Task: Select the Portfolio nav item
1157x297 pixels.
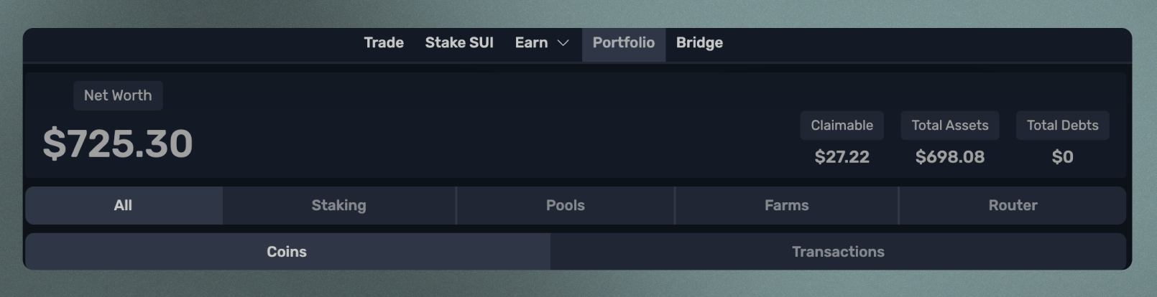Action: pos(624,43)
